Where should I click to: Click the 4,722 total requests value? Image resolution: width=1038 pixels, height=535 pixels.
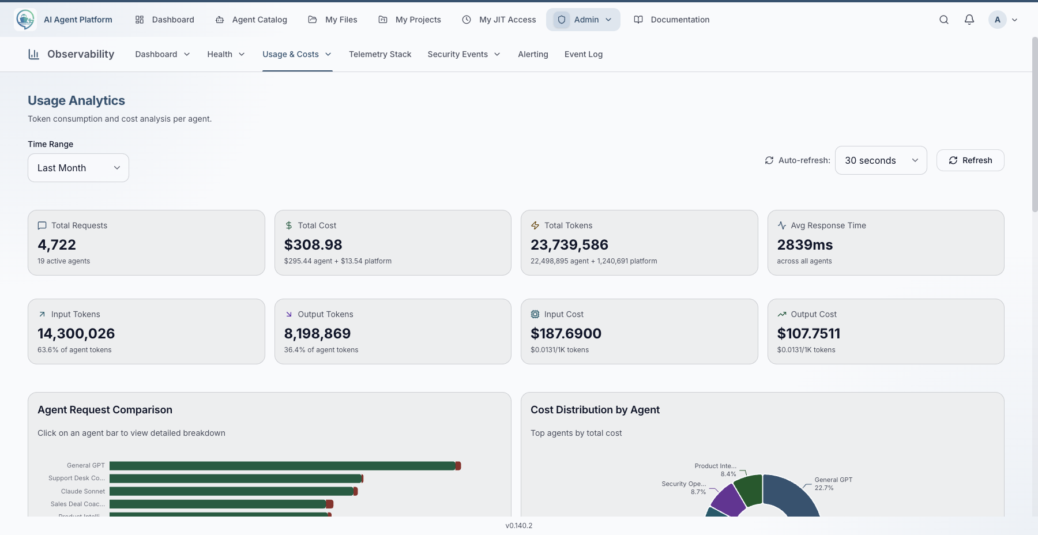coord(57,245)
